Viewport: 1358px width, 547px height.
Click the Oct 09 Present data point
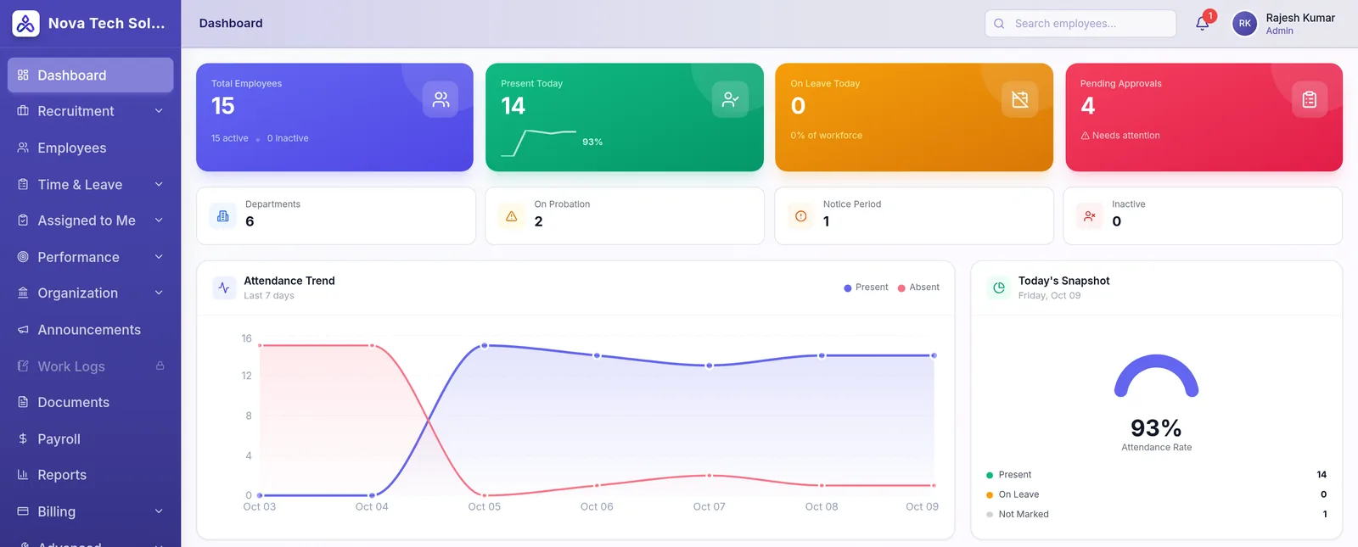point(934,355)
